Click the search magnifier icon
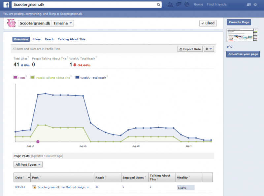Screen dimensions: 264x196 158,5
